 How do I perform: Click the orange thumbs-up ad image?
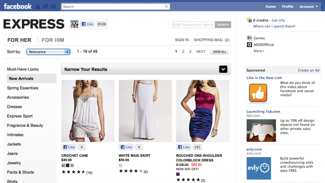258,93
